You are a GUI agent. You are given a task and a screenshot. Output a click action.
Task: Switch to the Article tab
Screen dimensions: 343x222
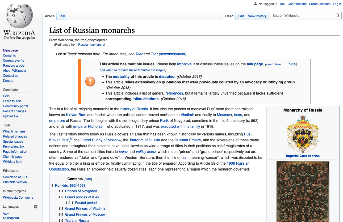[50, 16]
